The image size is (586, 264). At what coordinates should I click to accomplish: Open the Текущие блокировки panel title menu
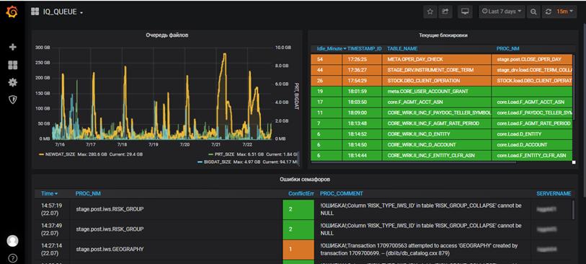coord(443,35)
